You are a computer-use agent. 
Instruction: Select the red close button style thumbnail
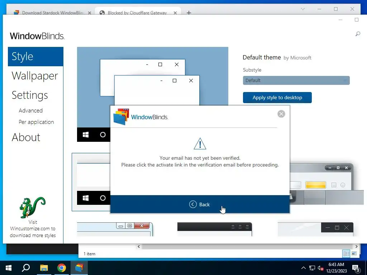[115, 229]
